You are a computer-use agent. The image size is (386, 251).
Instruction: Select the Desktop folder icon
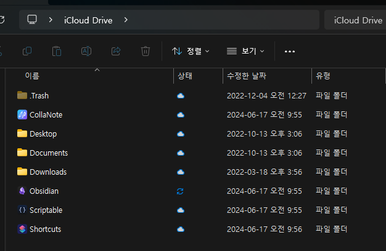click(22, 133)
